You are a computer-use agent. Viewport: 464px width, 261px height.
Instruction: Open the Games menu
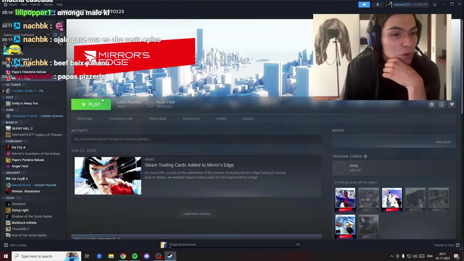(48, 4)
